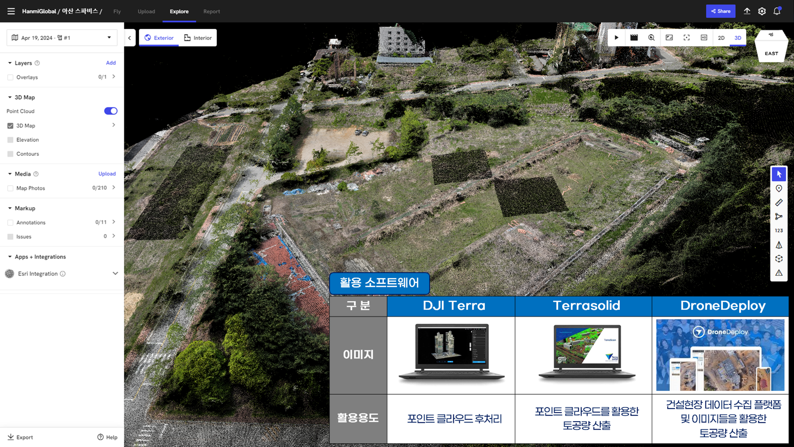Click the Export button

tap(20, 437)
